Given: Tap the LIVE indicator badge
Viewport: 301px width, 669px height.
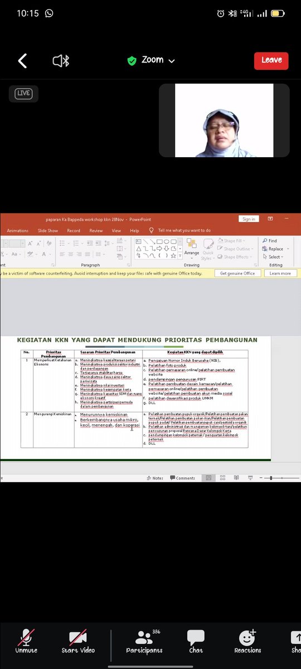Looking at the screenshot, I should [23, 93].
